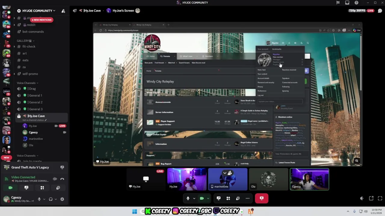Click Cgeezy avatar in user panel
385x216 pixels.
pos(7,199)
